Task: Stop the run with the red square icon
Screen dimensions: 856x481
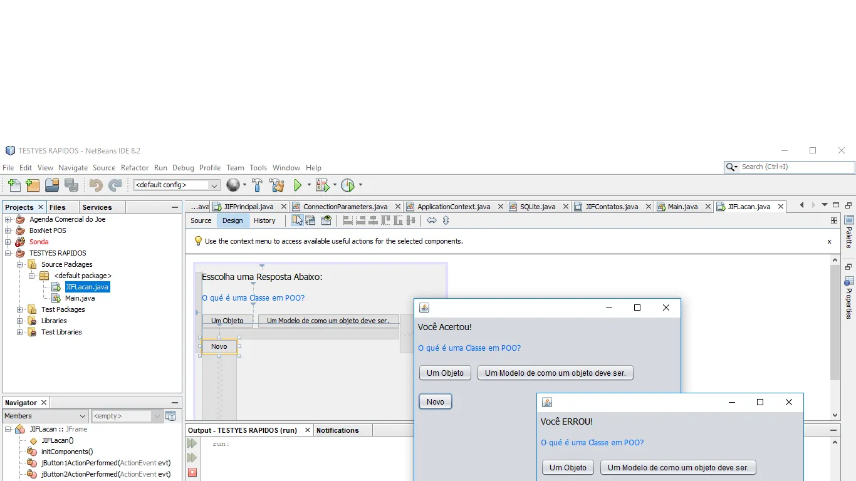Action: pyautogui.click(x=192, y=473)
